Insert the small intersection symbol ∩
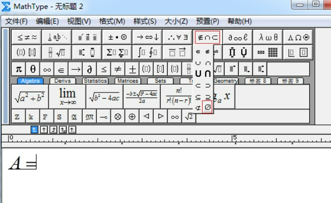Viewport: 331px width, 203px height. (208, 63)
